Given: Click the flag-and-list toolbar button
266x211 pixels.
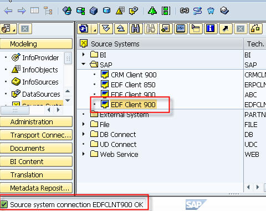Looking at the screenshot, I should point(196,29).
